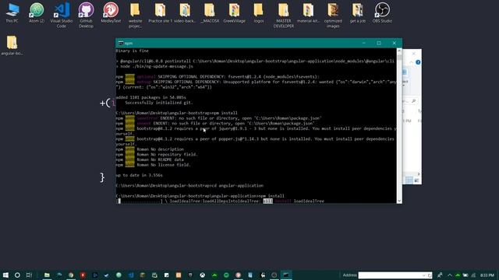Image resolution: width=499 pixels, height=280 pixels.
Task: Minimize the npm terminal window
Action: [x=364, y=44]
